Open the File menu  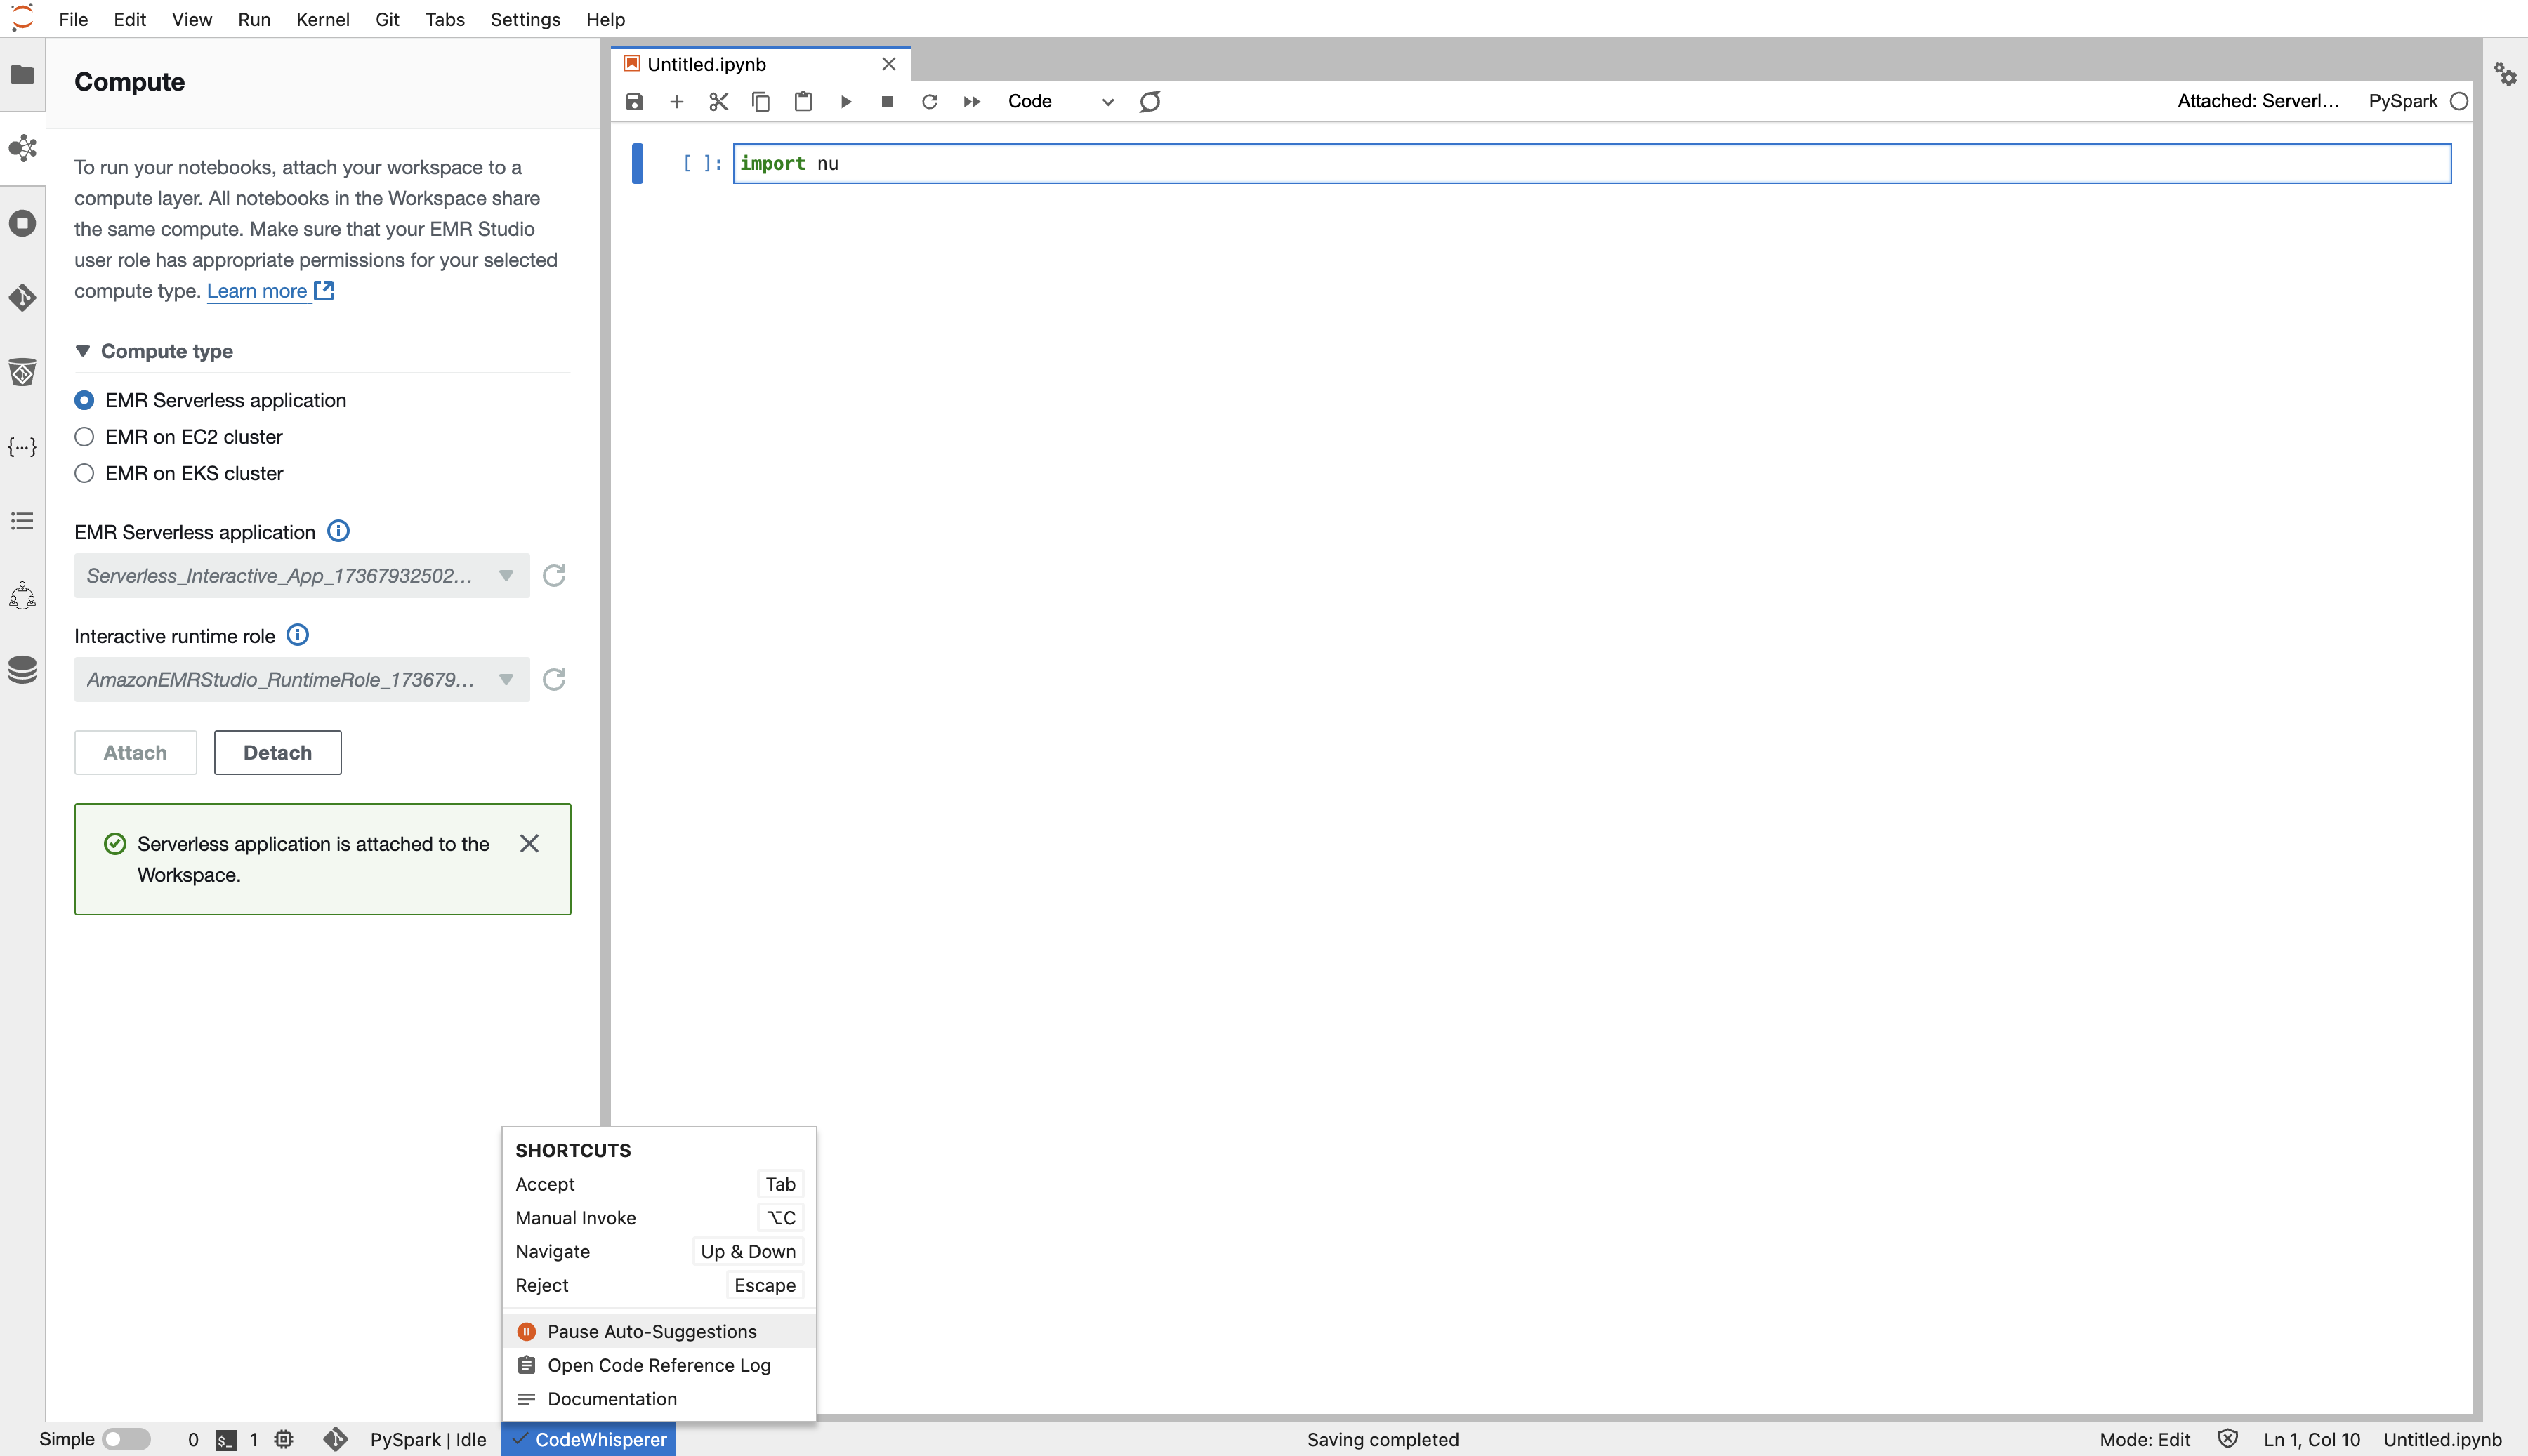point(73,19)
